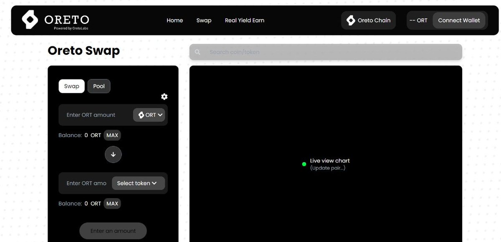Switch to the Pool tab
This screenshot has height=242, width=501.
pos(99,86)
